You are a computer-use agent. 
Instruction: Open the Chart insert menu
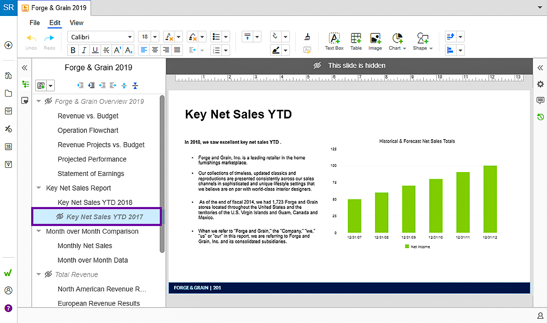[x=397, y=42]
